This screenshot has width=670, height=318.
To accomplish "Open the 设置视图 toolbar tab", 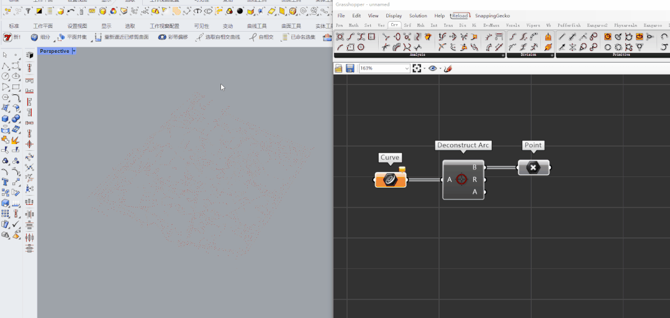I will (x=78, y=26).
